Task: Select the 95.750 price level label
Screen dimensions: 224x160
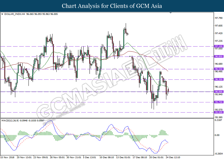Action: [219, 102]
